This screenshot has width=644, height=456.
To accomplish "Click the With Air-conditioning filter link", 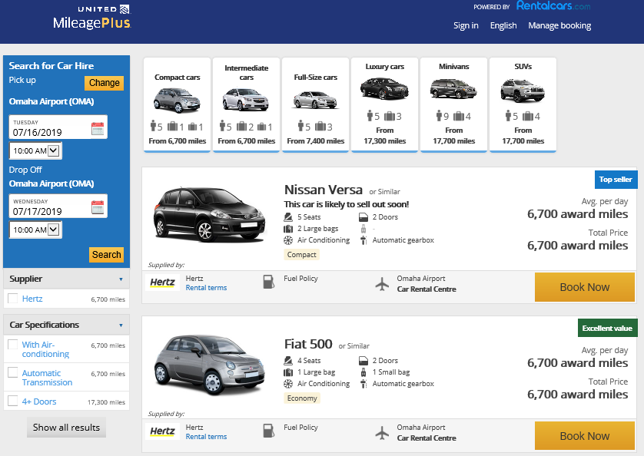I will pos(45,349).
